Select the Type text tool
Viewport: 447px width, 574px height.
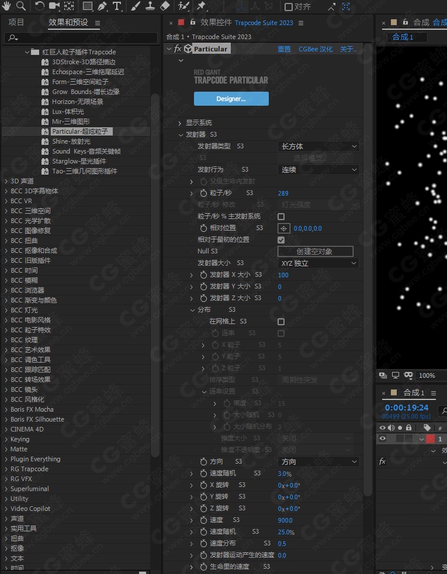[x=117, y=6]
